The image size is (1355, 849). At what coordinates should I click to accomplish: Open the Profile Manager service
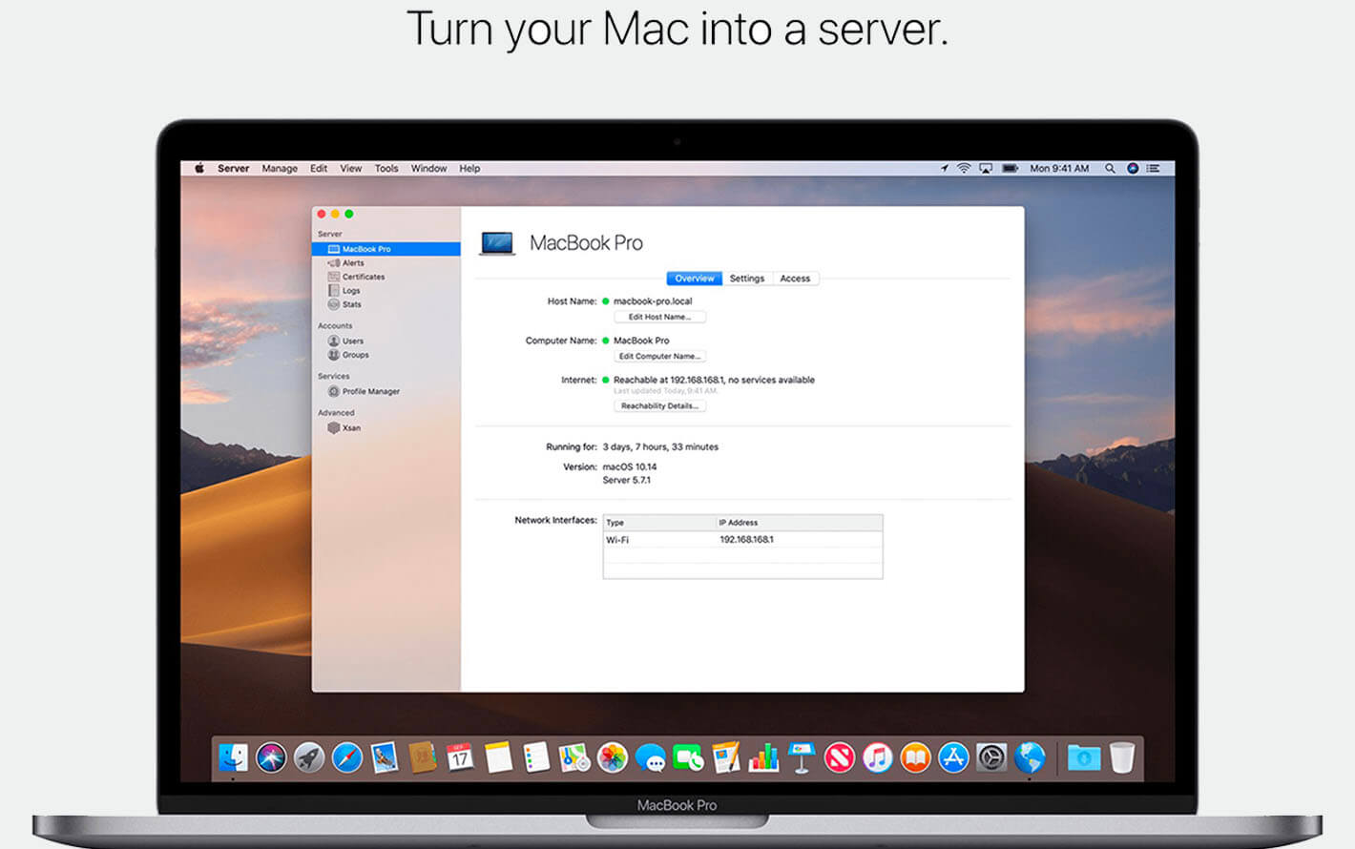point(364,391)
